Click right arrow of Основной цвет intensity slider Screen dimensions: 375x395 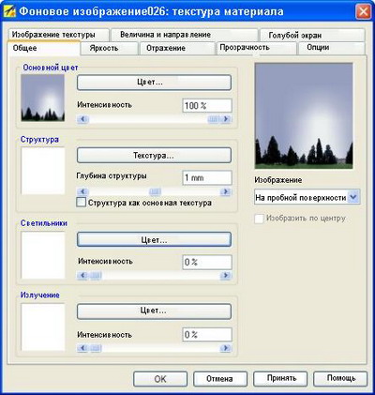226,119
